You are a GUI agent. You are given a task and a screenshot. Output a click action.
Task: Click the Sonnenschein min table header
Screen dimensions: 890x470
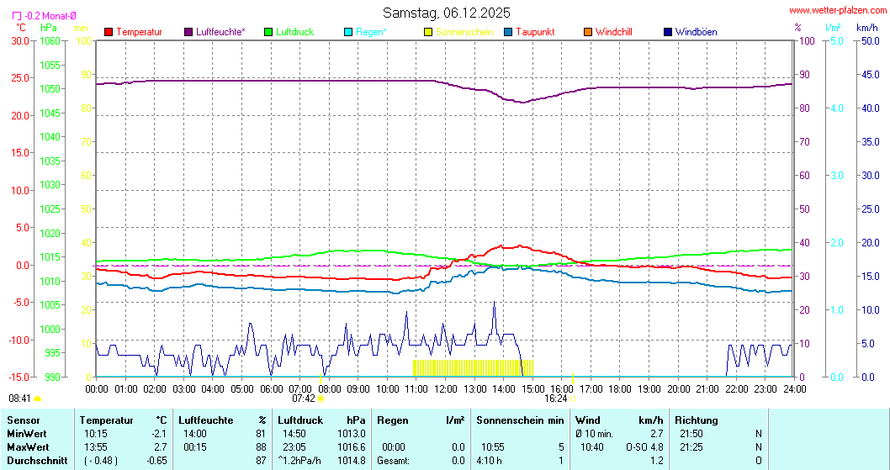coord(520,420)
